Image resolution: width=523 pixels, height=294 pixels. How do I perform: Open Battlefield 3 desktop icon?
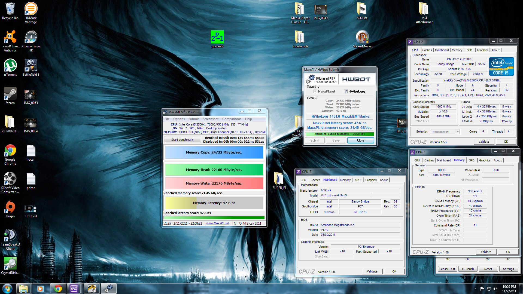pos(31,67)
